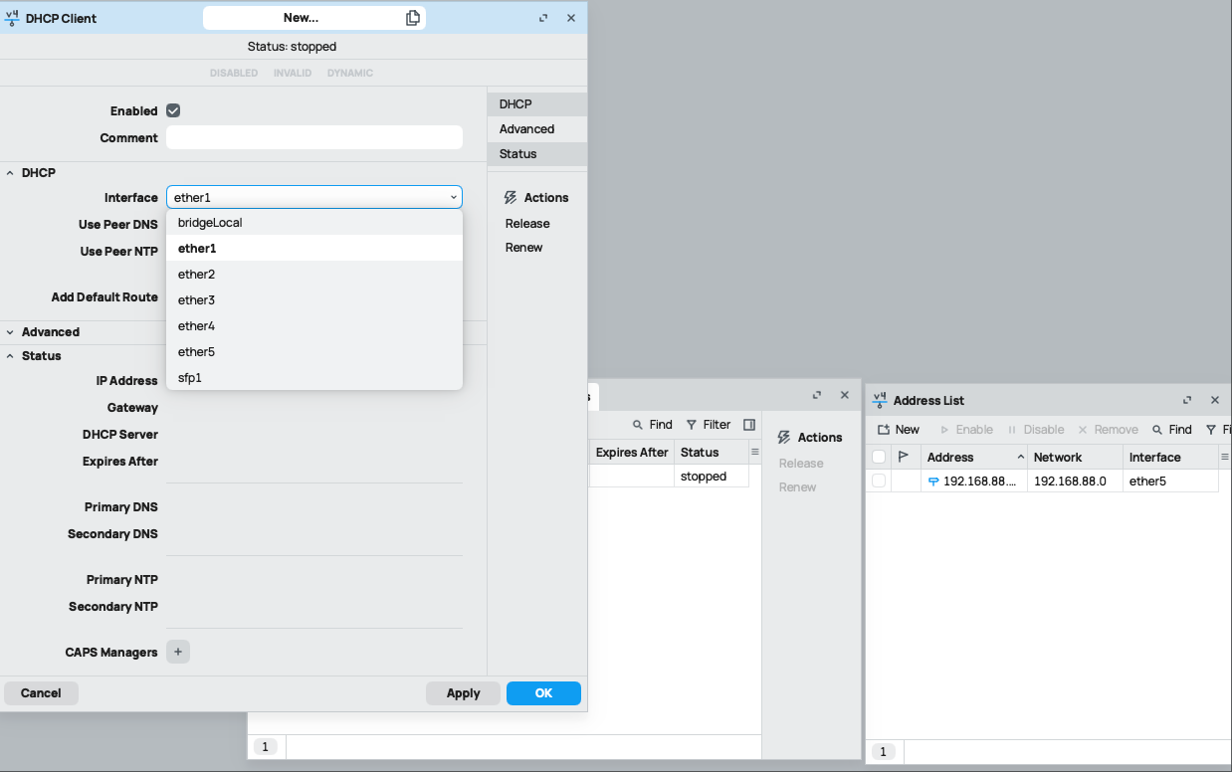The height and width of the screenshot is (772, 1232).
Task: Switch to the DHCP side tab
Action: pyautogui.click(x=537, y=104)
